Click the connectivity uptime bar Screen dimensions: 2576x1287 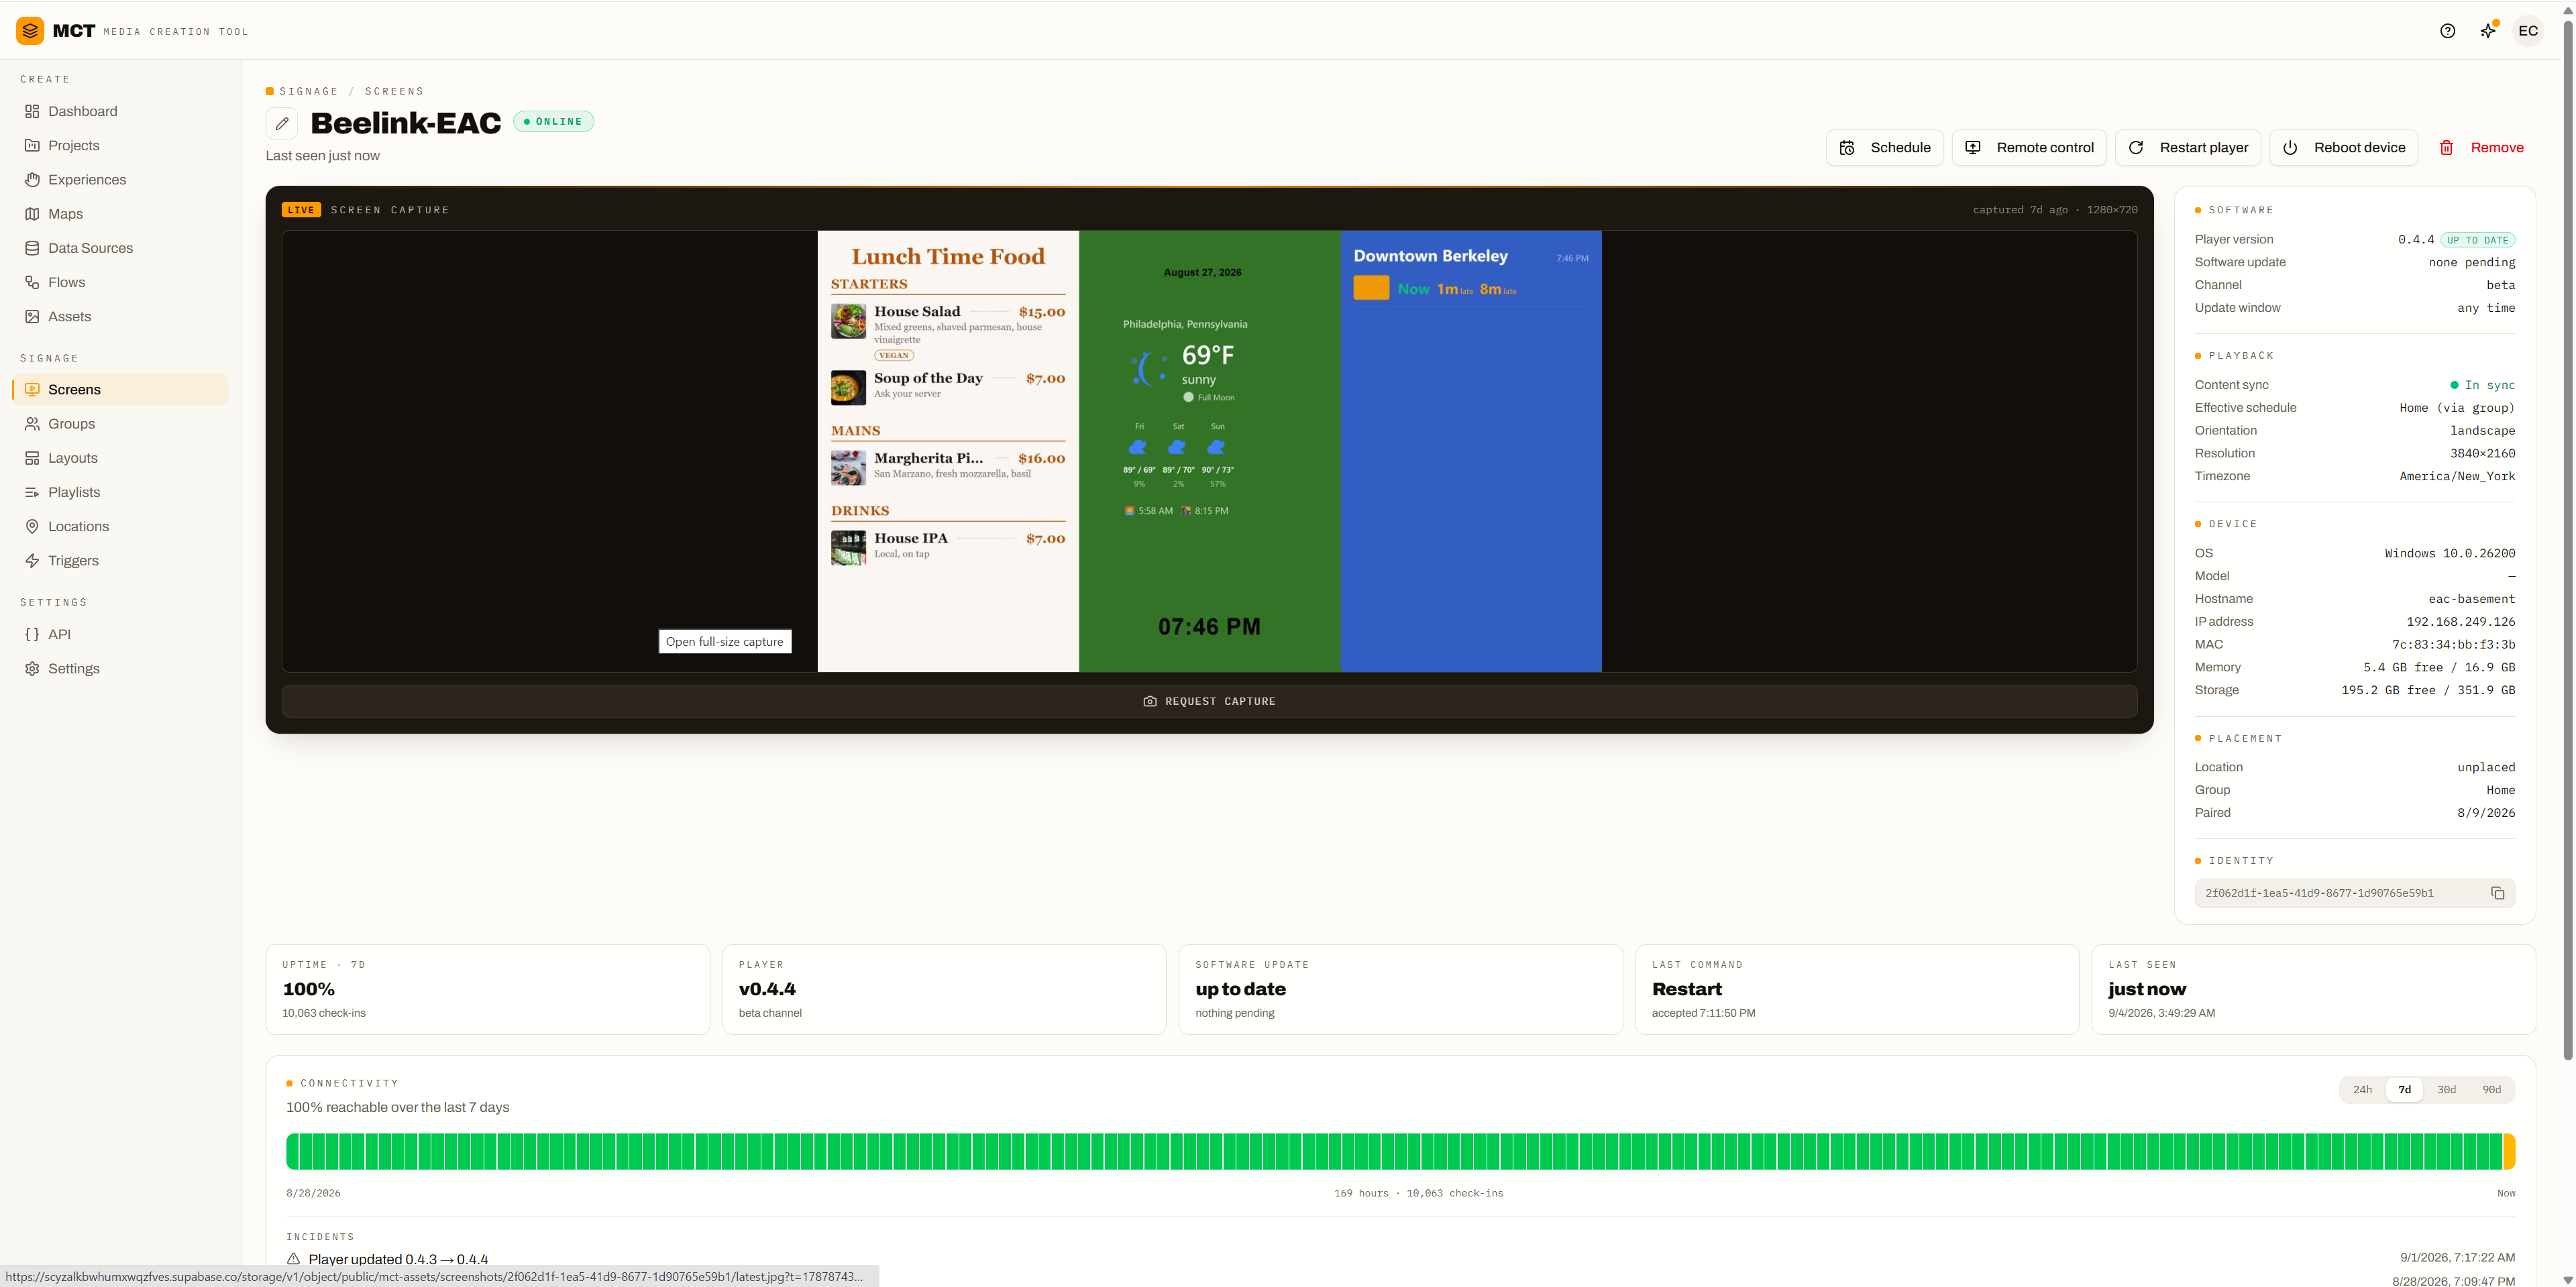(x=1400, y=1152)
